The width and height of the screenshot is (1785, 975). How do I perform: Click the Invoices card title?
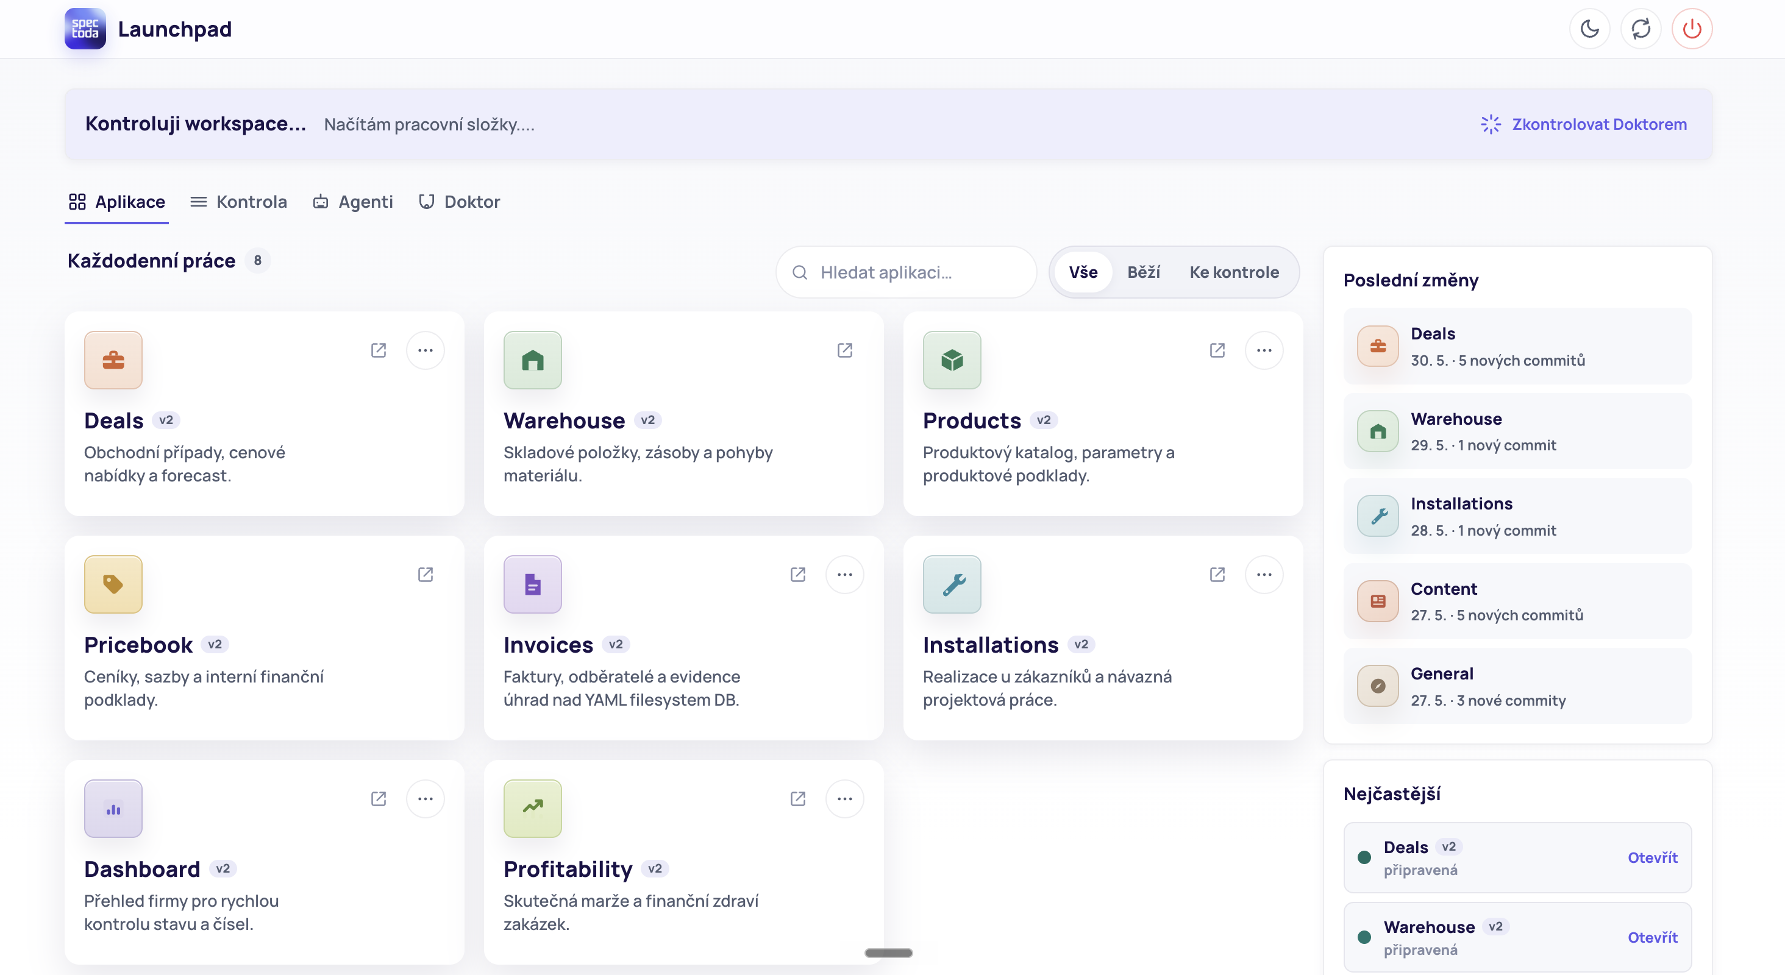[x=548, y=645]
